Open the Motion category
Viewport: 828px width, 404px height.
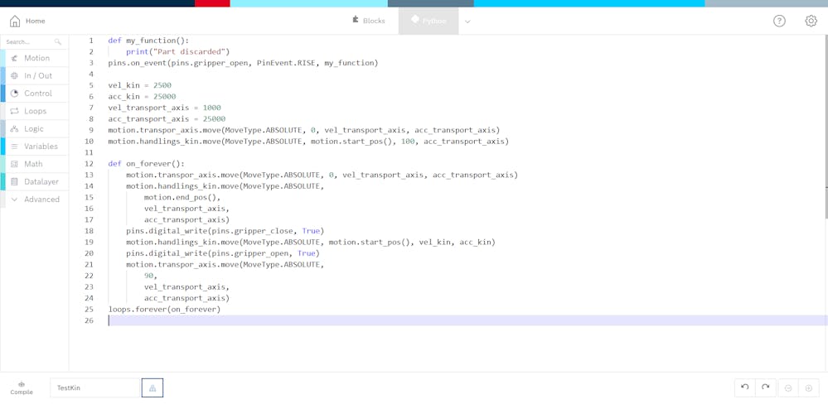(x=34, y=58)
